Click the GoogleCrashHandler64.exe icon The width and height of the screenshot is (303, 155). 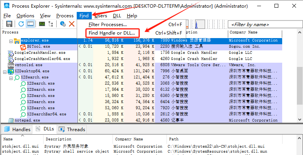(11, 59)
